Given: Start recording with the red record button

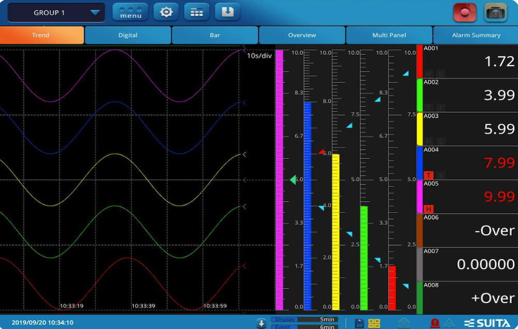Looking at the screenshot, I should pyautogui.click(x=465, y=12).
